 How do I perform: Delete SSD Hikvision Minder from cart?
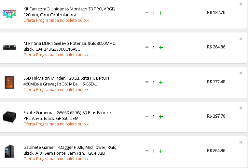pyautogui.click(x=241, y=73)
